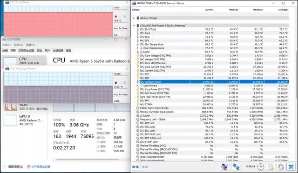Click the lightning icon beside APU STAPM row
Viewport: 298px width, 173px height.
click(x=138, y=104)
